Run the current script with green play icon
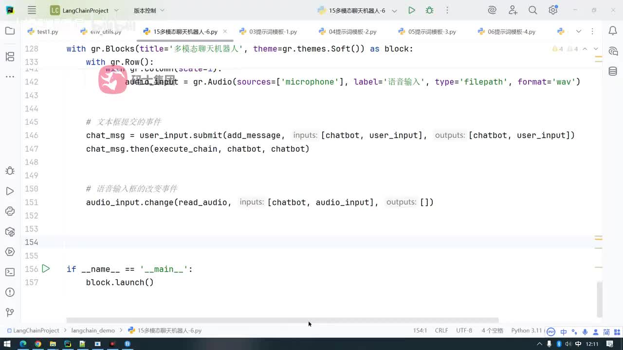The width and height of the screenshot is (623, 350). (412, 10)
